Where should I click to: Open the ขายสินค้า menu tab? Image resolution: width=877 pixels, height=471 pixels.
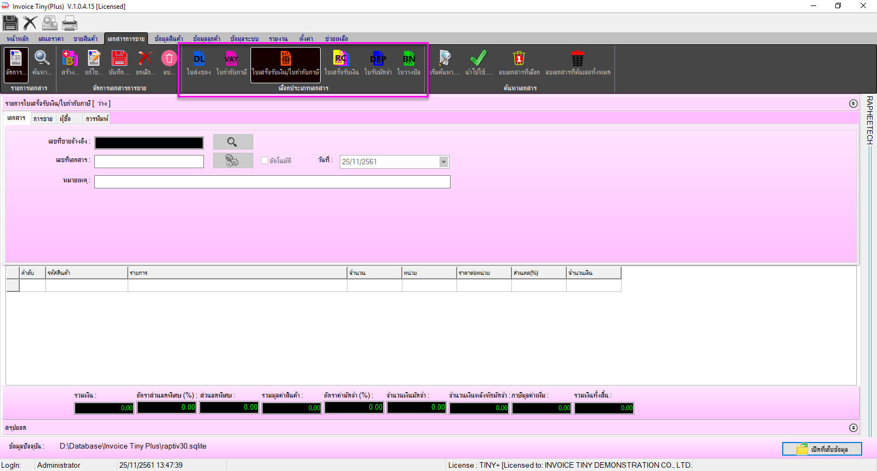(x=86, y=39)
